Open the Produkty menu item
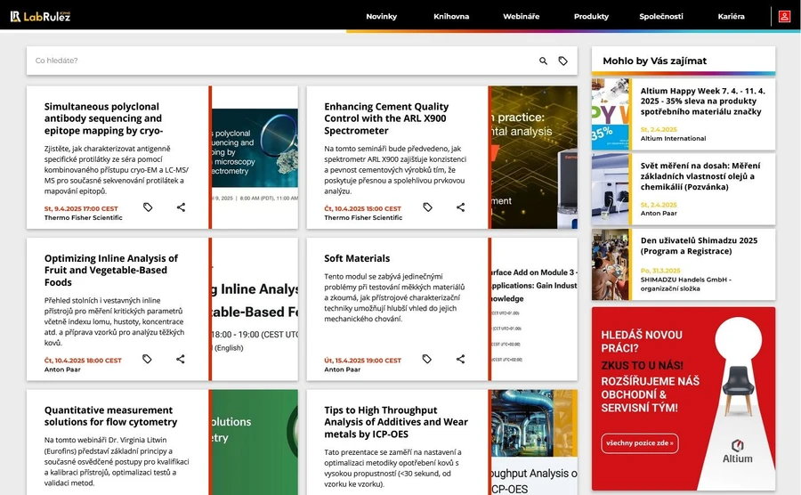Image resolution: width=801 pixels, height=495 pixels. [591, 16]
